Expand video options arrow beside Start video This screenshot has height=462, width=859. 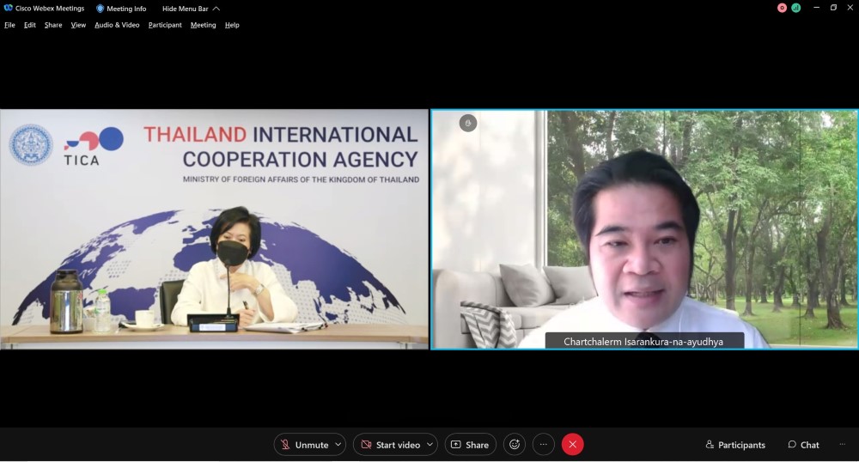[x=429, y=444]
